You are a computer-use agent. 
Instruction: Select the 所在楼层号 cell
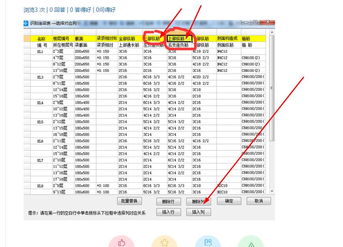(x=63, y=45)
